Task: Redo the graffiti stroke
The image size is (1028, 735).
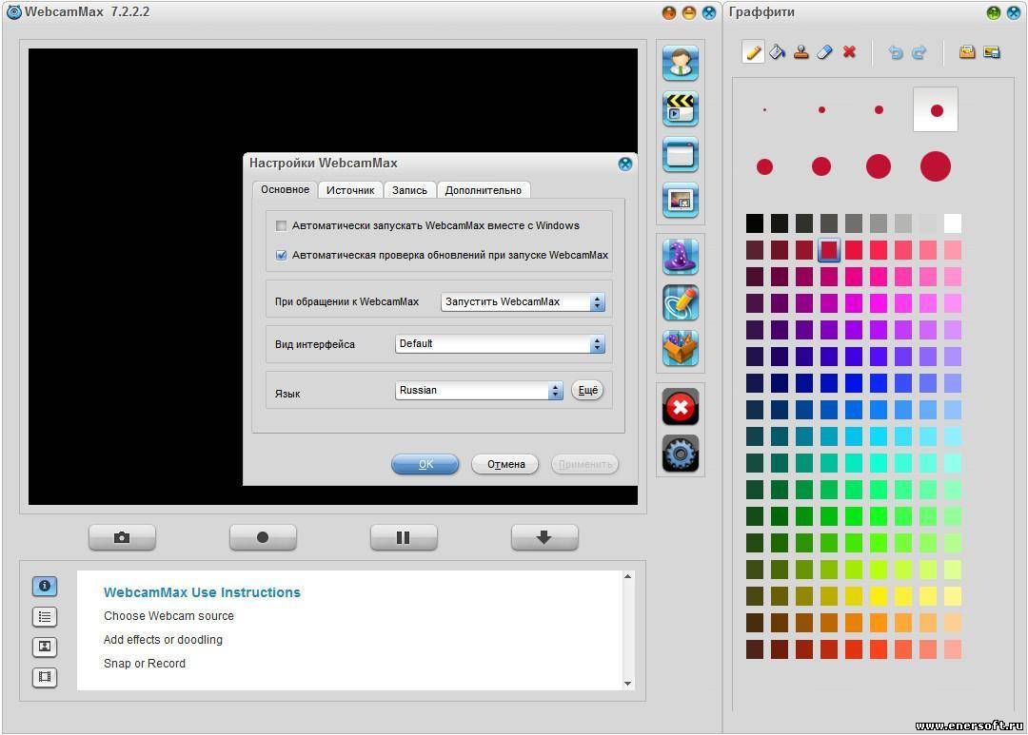Action: 919,52
